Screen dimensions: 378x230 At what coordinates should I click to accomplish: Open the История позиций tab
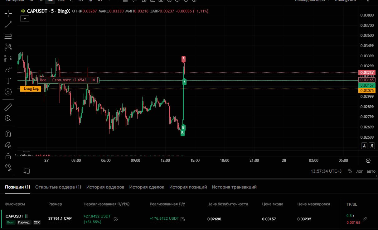pyautogui.click(x=188, y=187)
